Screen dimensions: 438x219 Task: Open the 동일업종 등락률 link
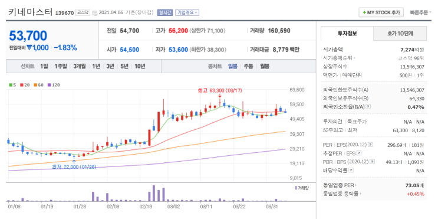tap(342, 194)
